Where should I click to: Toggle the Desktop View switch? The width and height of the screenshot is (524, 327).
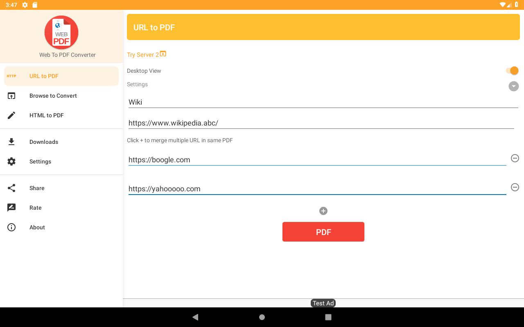[x=512, y=71]
